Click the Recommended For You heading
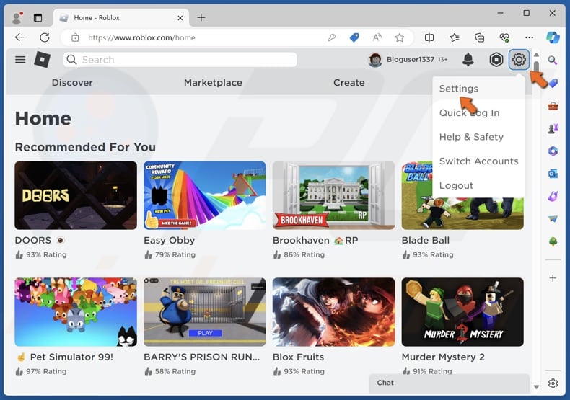 point(85,147)
